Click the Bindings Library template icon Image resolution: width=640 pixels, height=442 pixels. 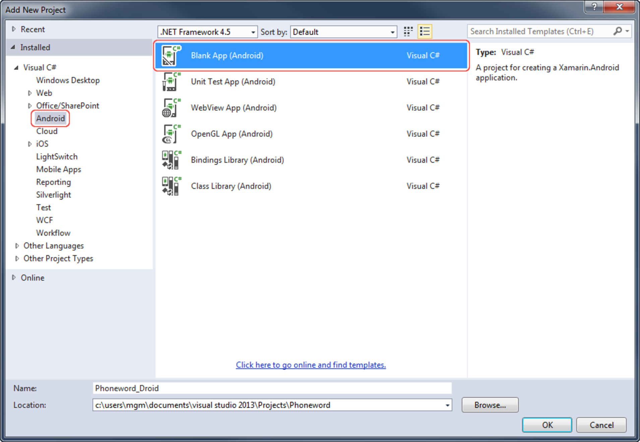(171, 160)
